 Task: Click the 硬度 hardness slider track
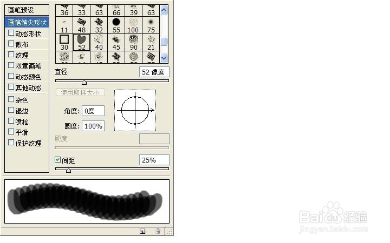pyautogui.click(x=112, y=147)
